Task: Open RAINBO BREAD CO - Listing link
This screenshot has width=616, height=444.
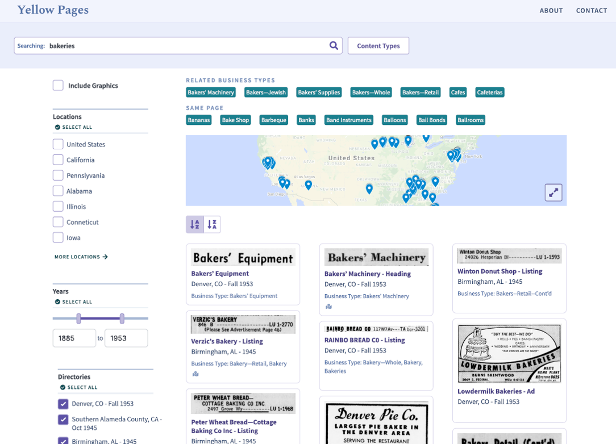Action: pyautogui.click(x=365, y=340)
